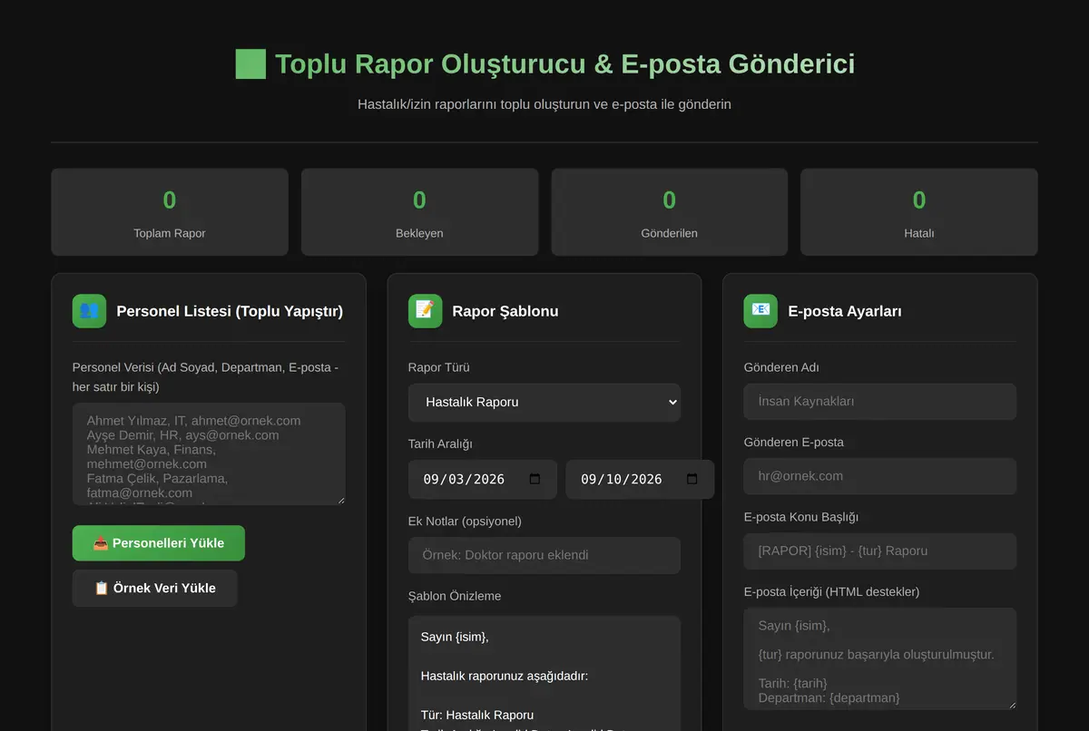Focus the Gönderen Adı input field
1089x731 pixels.
880,401
